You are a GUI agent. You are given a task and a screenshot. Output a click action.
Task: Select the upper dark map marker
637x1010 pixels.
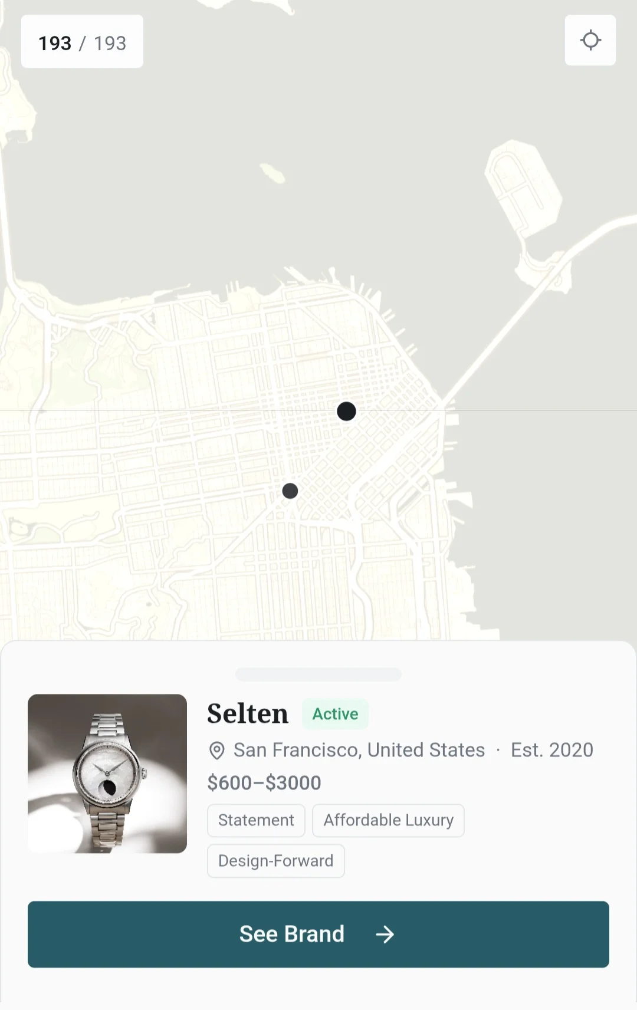pos(346,411)
